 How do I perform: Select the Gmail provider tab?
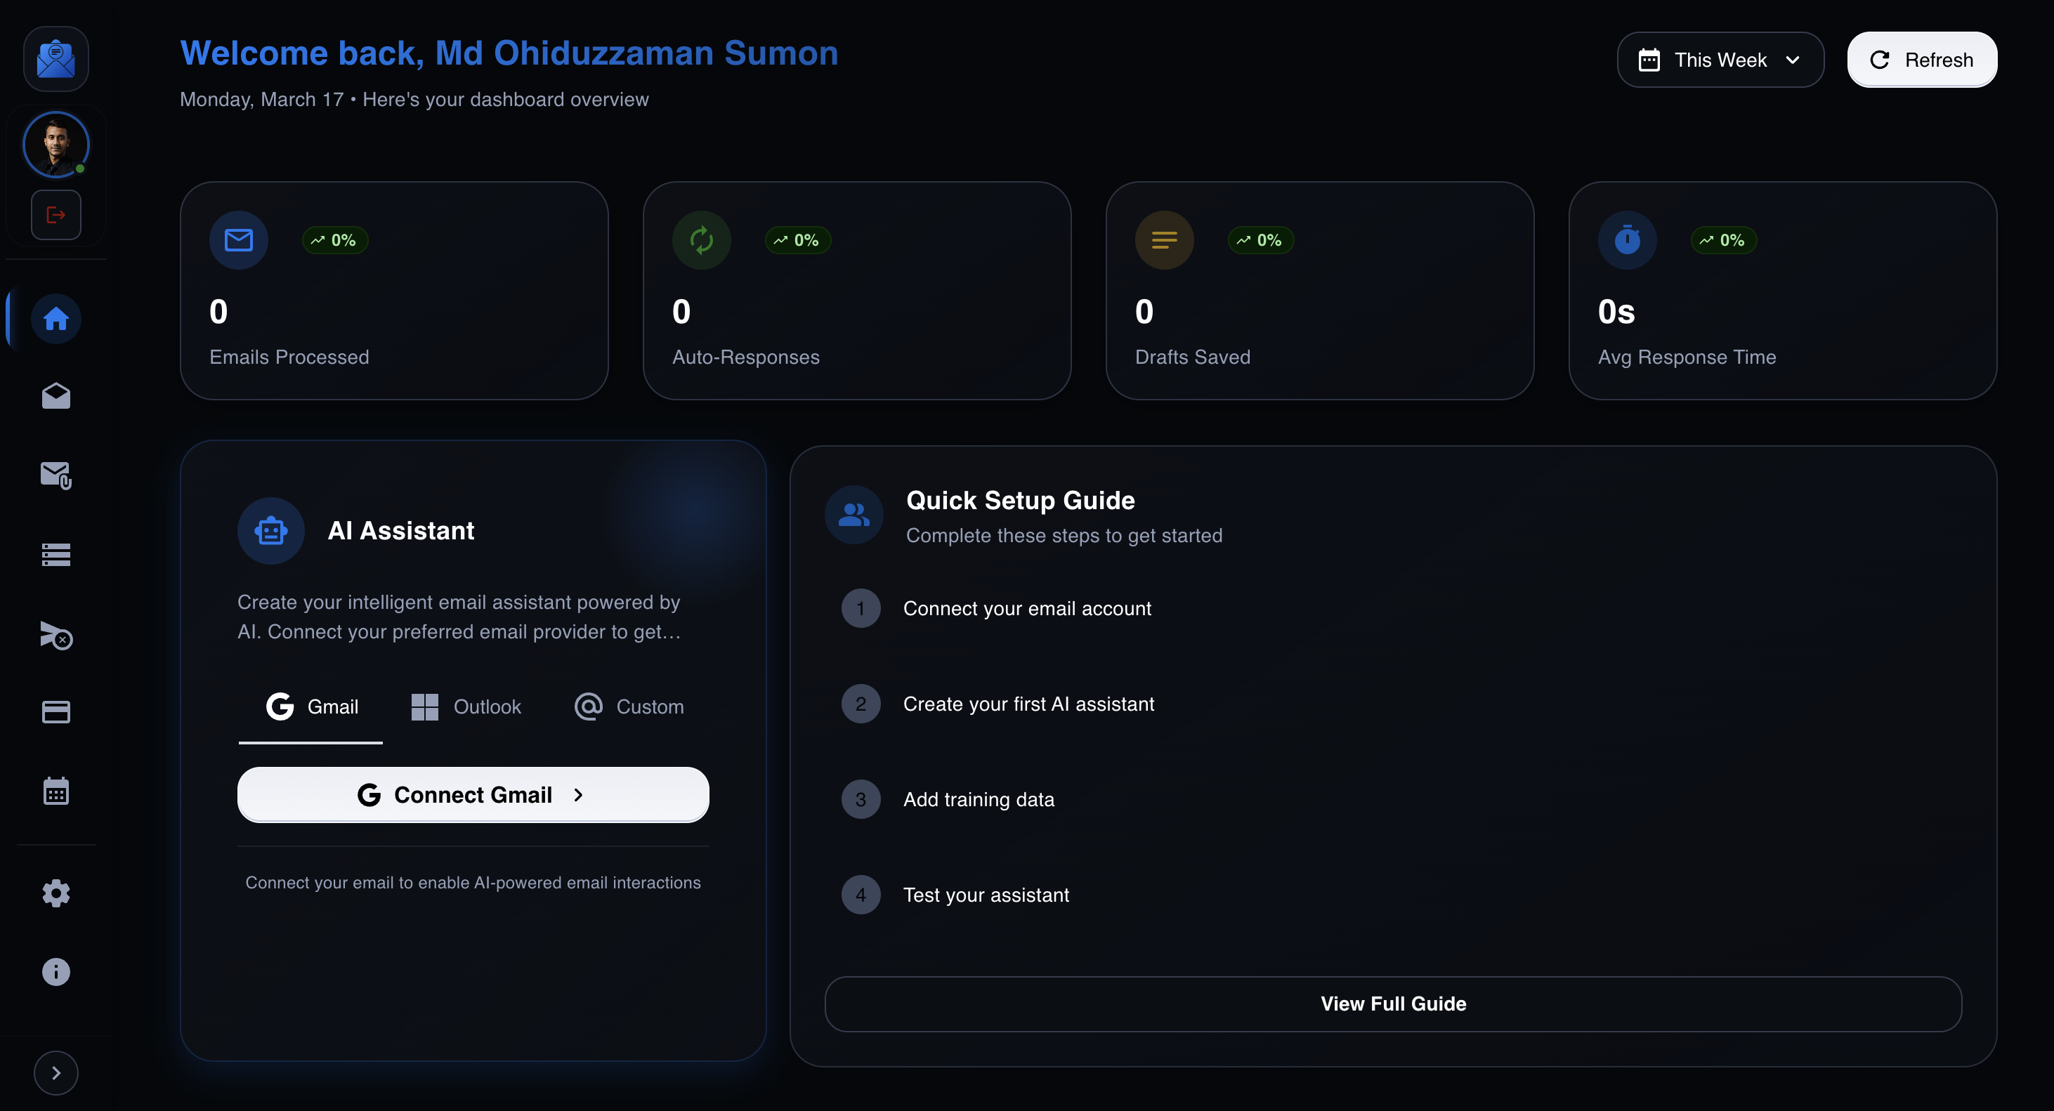pyautogui.click(x=311, y=707)
